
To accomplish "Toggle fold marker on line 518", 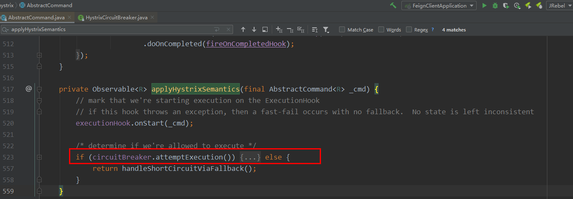I will 39,100.
